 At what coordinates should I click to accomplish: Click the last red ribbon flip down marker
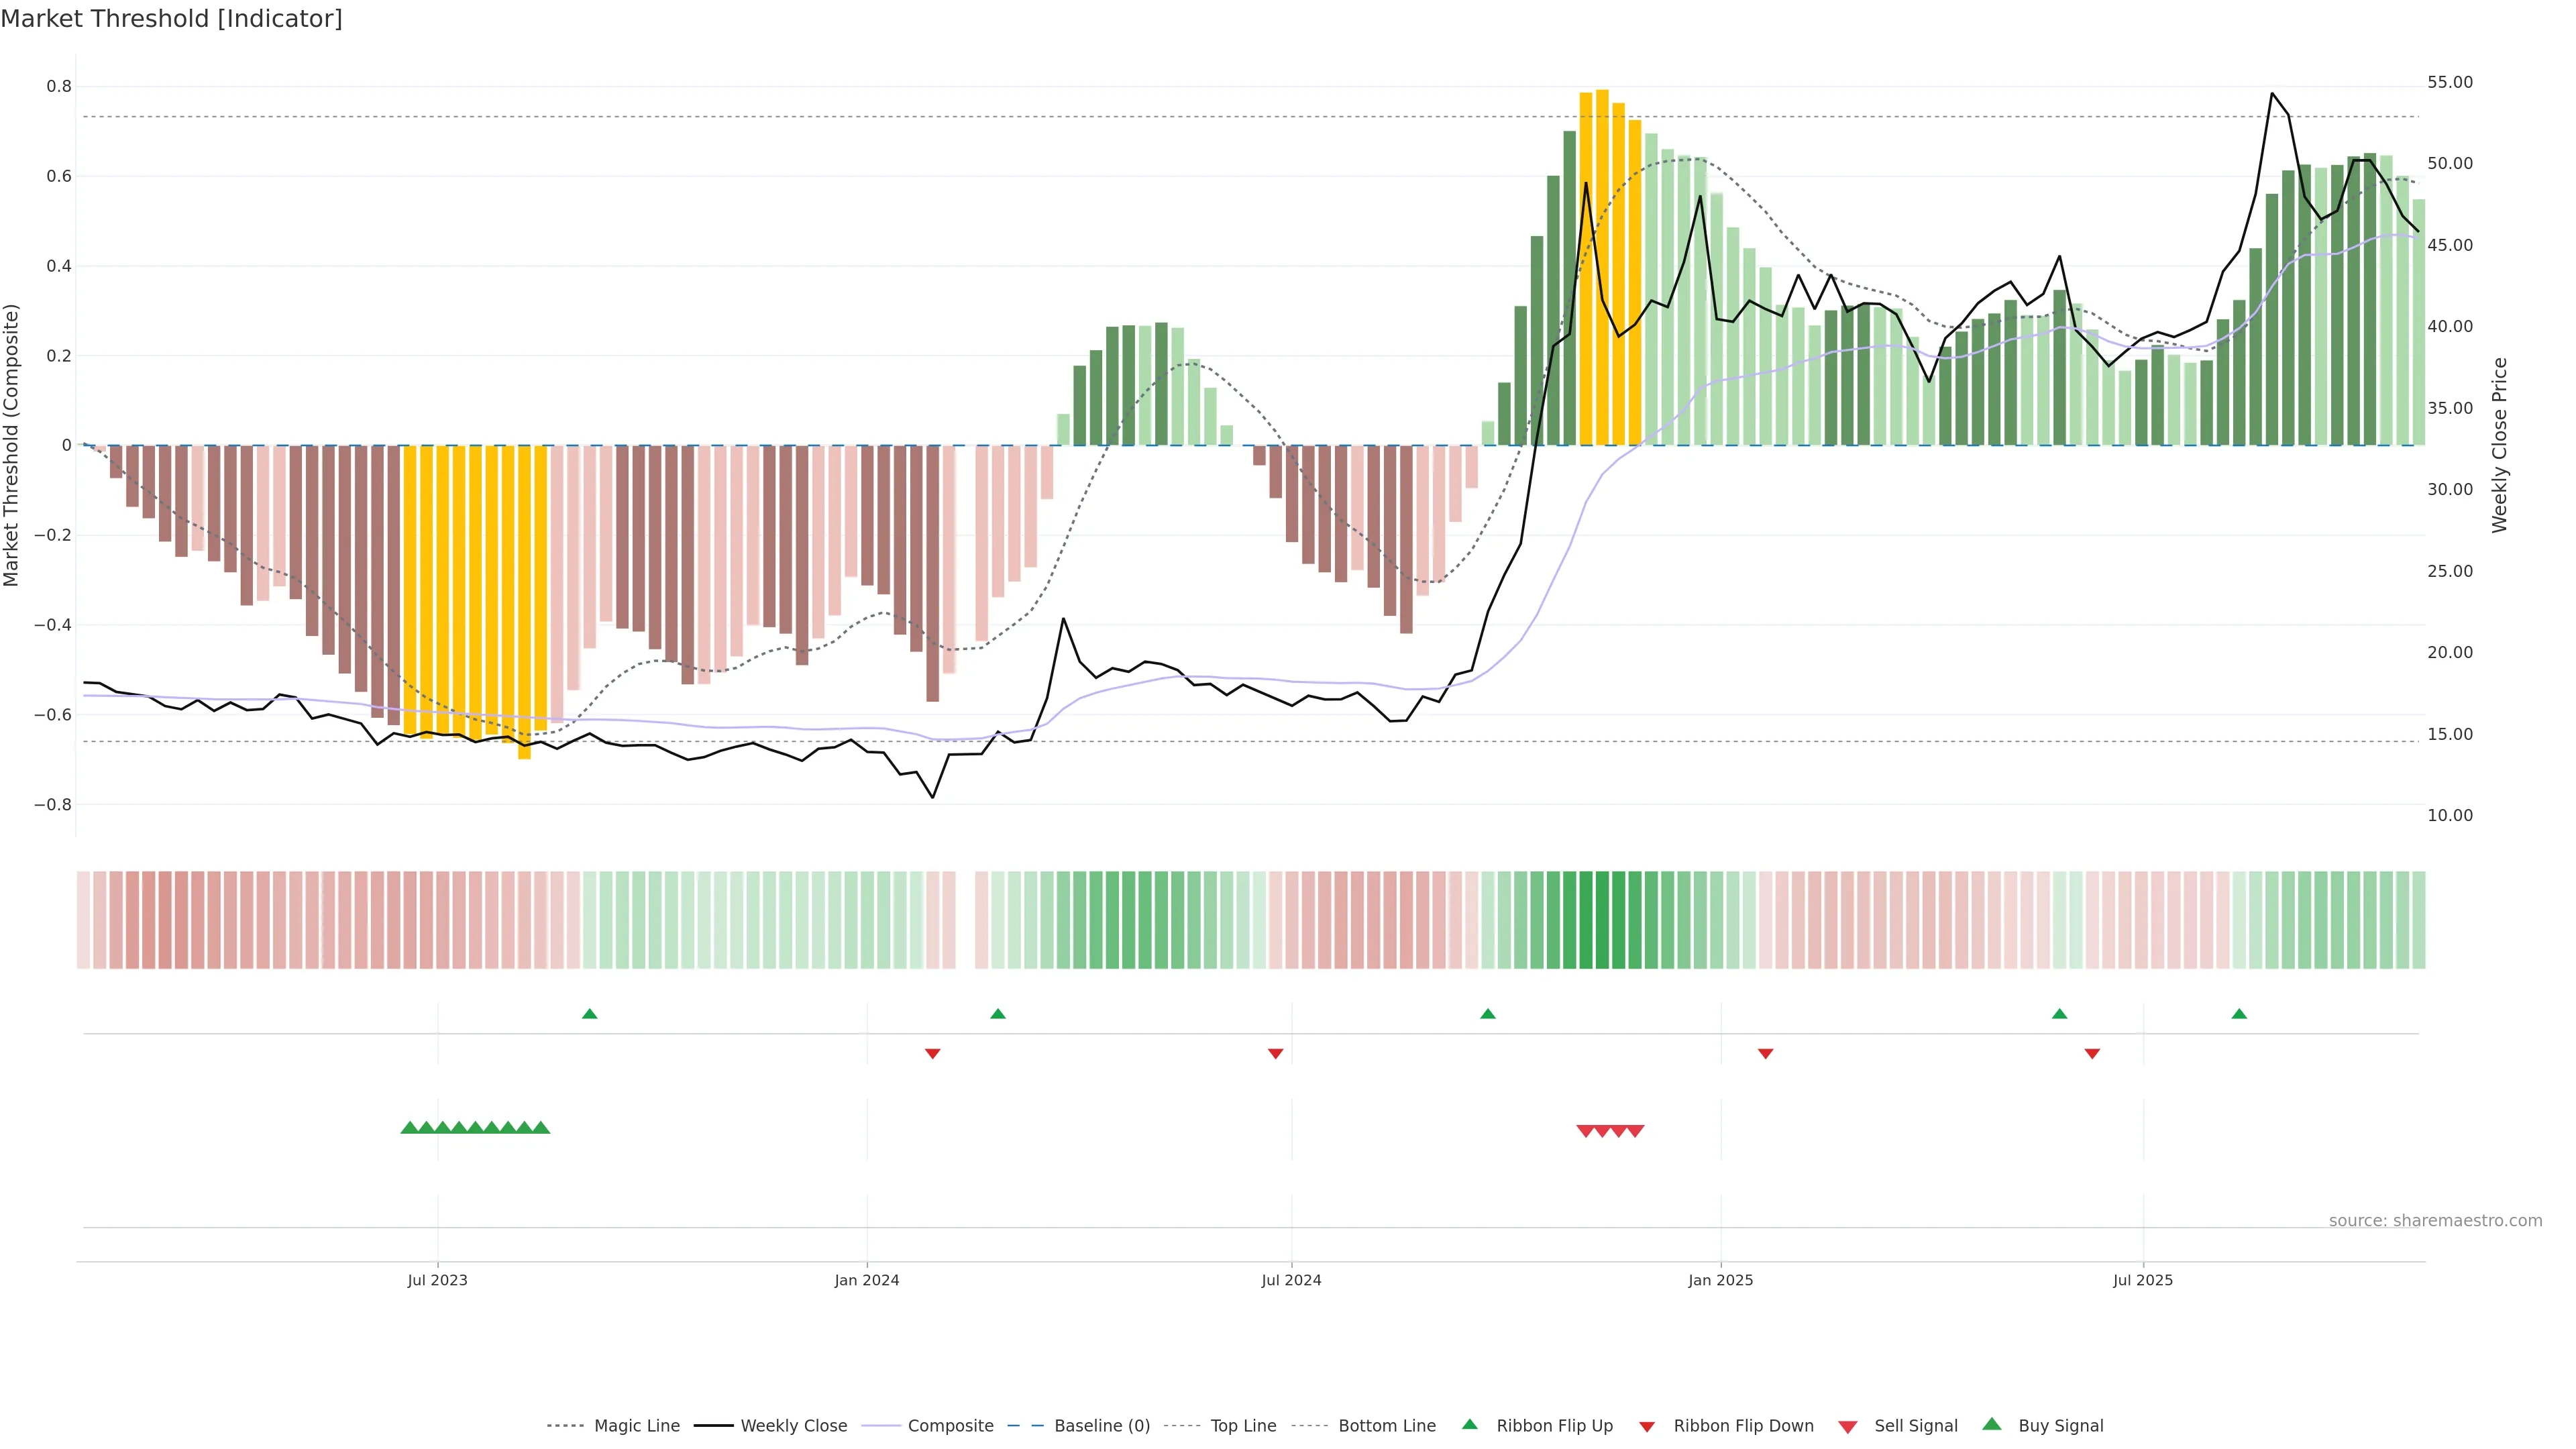tap(2092, 1053)
